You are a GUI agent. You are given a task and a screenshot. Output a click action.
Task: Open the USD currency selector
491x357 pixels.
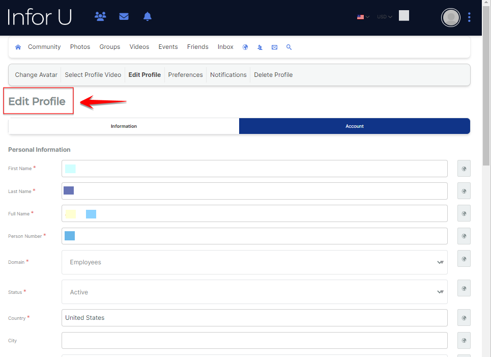(384, 17)
